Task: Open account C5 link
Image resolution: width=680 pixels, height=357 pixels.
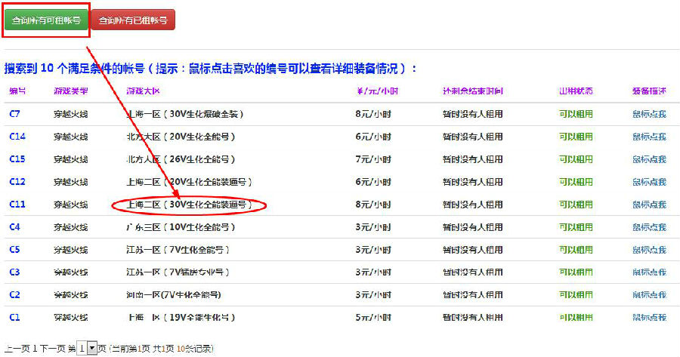Action: 14,250
